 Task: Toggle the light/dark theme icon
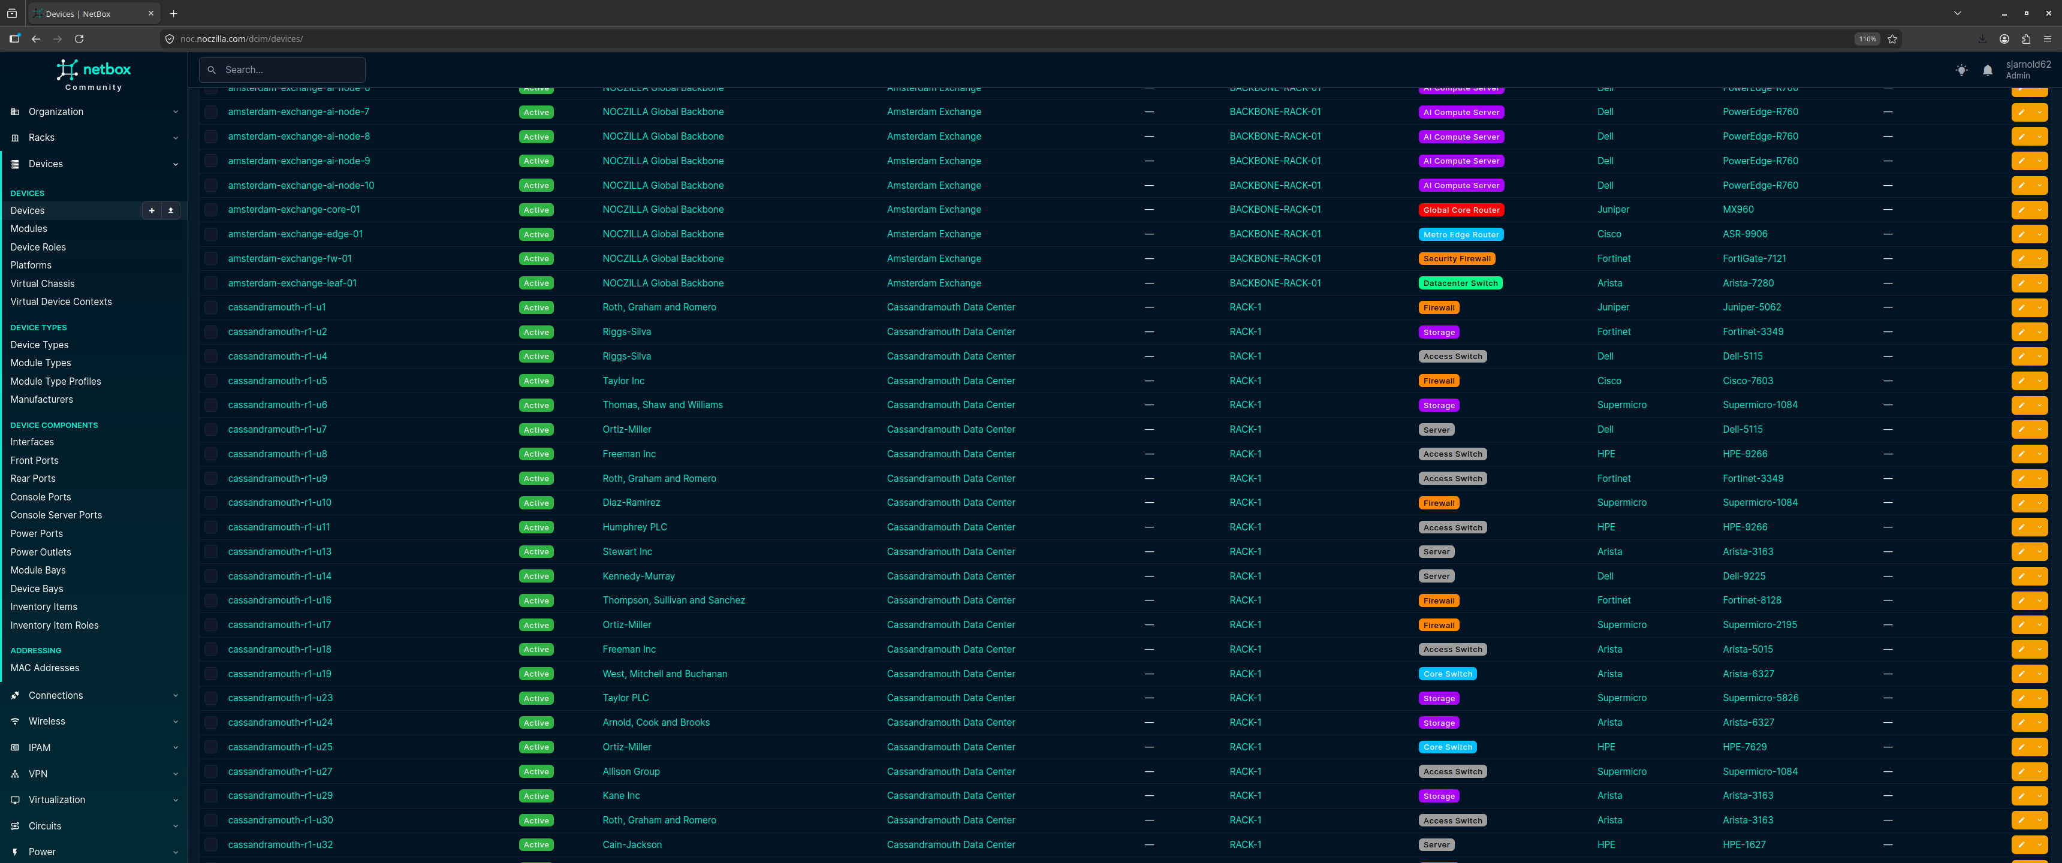[x=1961, y=71]
